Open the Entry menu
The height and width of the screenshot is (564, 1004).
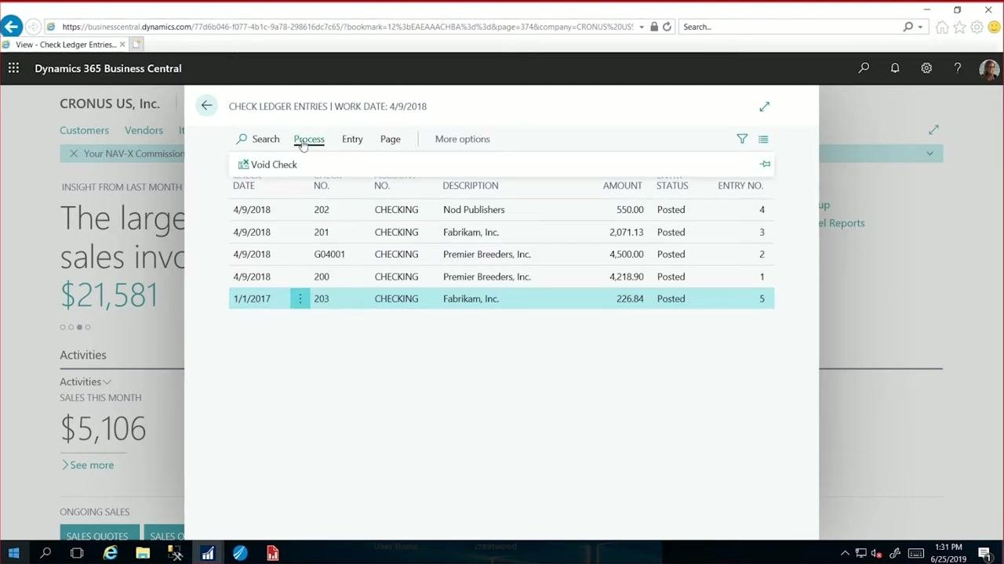(352, 139)
